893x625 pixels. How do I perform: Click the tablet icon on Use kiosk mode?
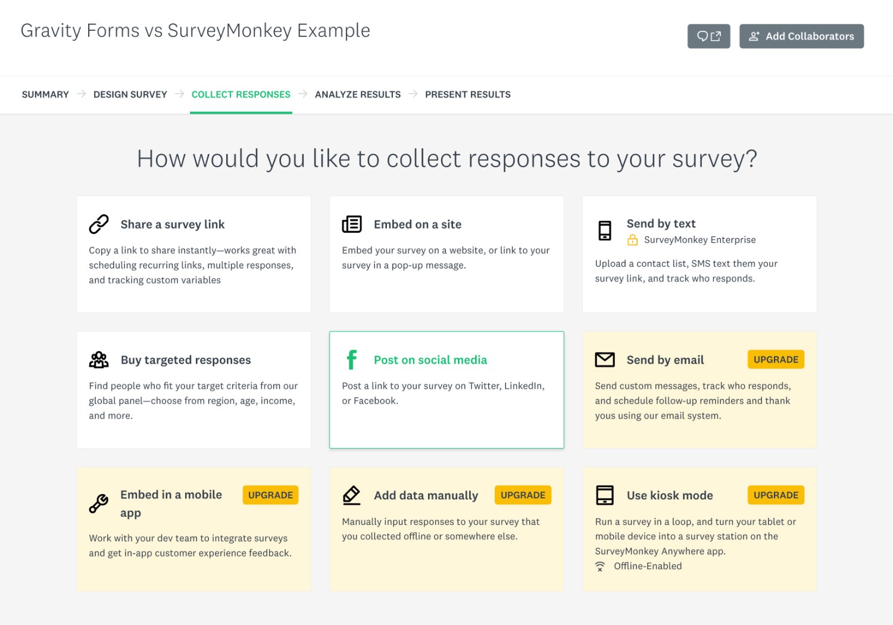pyautogui.click(x=605, y=495)
